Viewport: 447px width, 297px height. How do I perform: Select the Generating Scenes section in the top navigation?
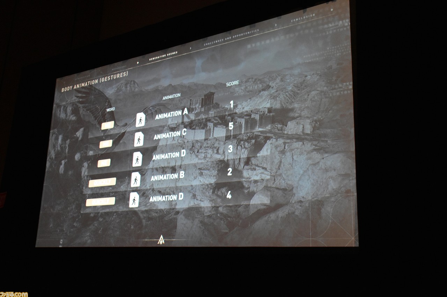pos(163,56)
